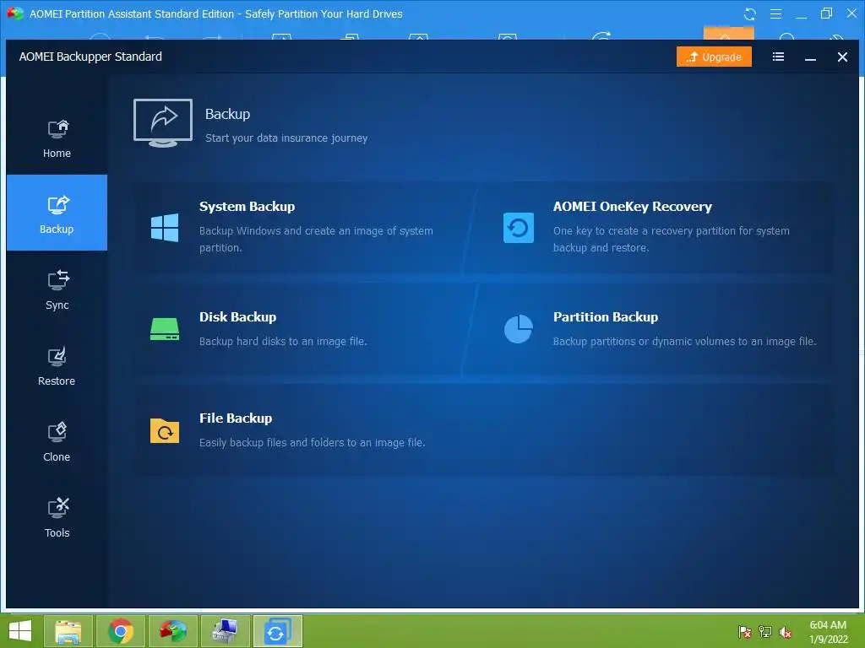This screenshot has width=865, height=648.
Task: Choose File Backup option
Action: click(483, 430)
